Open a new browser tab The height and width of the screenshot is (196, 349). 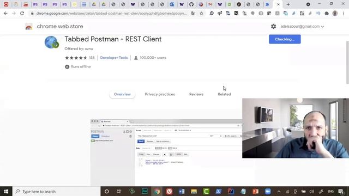[x=288, y=4]
